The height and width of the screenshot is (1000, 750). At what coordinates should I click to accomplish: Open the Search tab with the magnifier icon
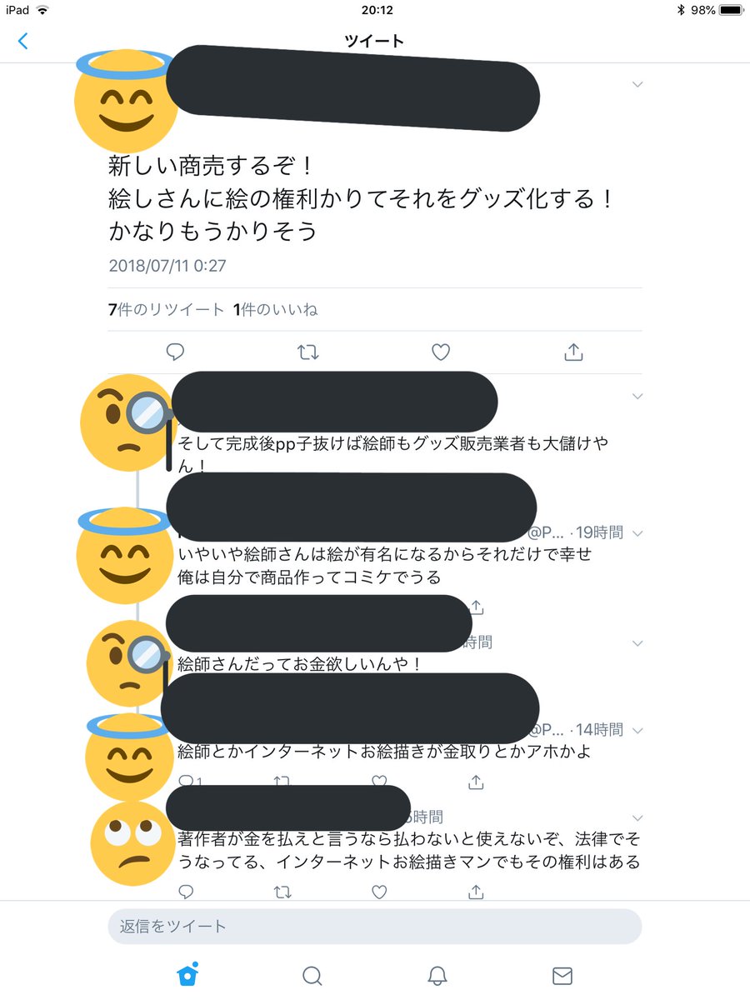click(x=312, y=975)
